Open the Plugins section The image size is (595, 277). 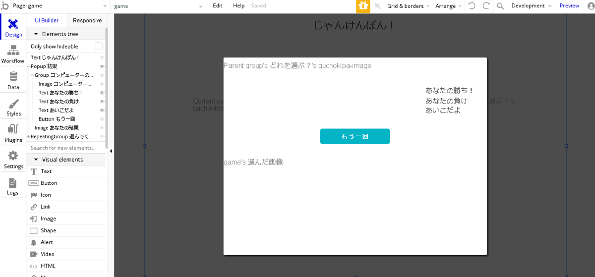13,133
